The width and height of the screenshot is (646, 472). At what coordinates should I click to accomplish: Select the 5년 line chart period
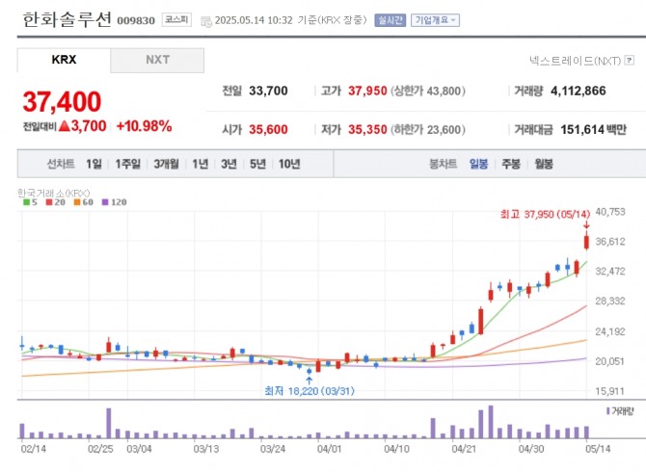[x=257, y=164]
